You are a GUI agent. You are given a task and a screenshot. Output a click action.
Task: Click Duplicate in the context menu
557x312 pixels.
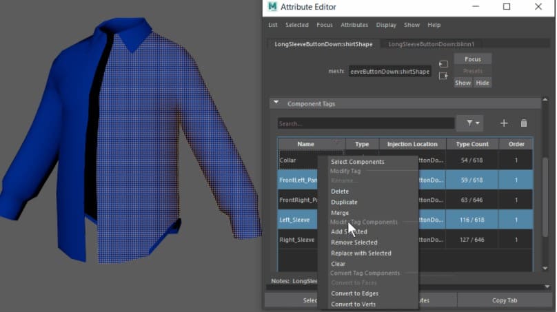tap(344, 202)
